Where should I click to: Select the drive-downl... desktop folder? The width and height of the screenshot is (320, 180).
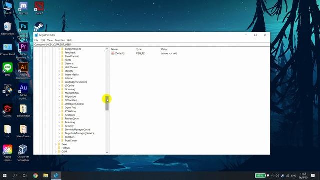tap(23, 131)
